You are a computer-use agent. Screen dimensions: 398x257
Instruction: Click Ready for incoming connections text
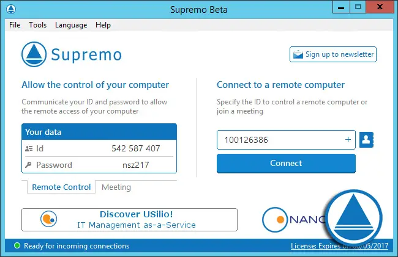coord(77,246)
